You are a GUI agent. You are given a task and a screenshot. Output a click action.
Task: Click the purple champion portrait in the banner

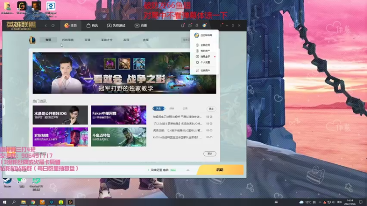tap(110, 64)
